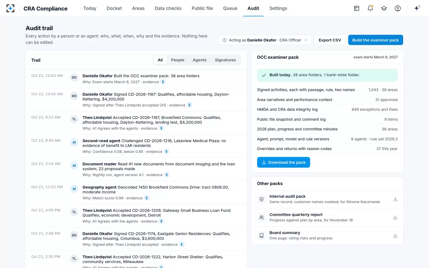Open the user account profile icon
The image size is (429, 268).
click(398, 8)
